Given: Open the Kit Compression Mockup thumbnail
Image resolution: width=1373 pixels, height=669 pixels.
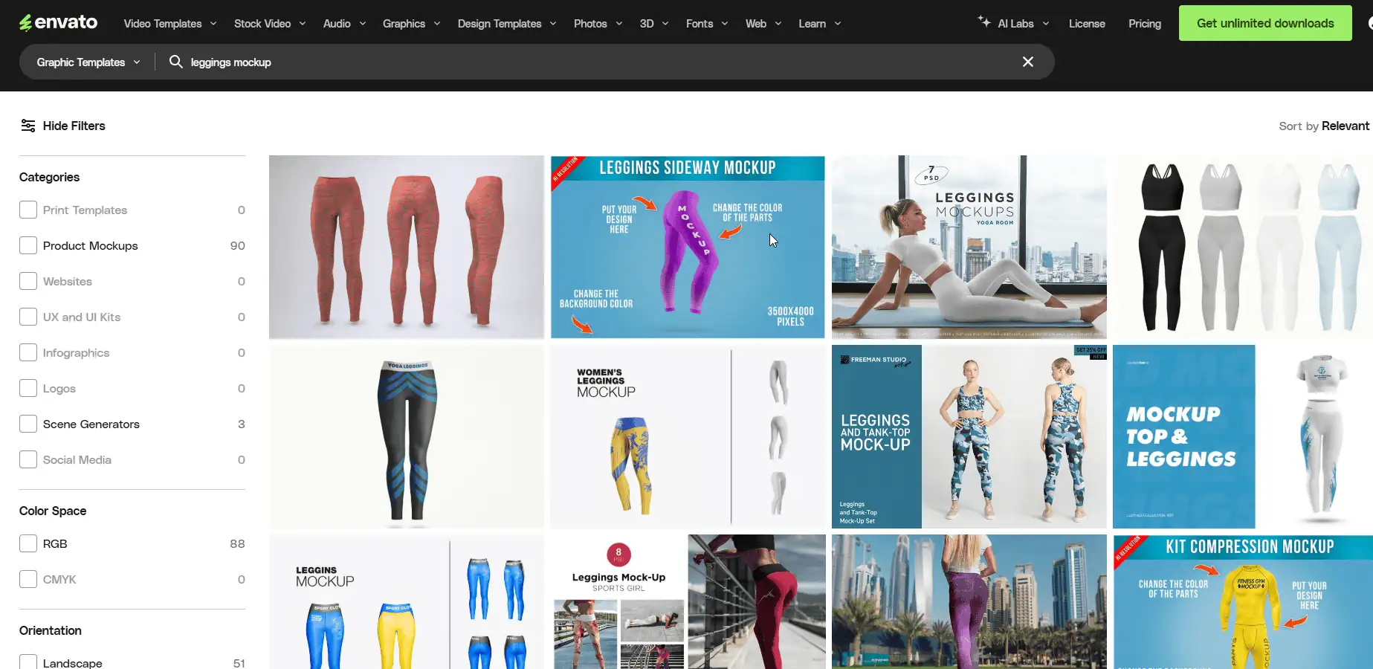Looking at the screenshot, I should tap(1242, 601).
